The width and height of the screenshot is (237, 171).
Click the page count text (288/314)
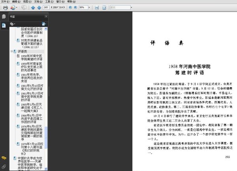tap(58, 7)
